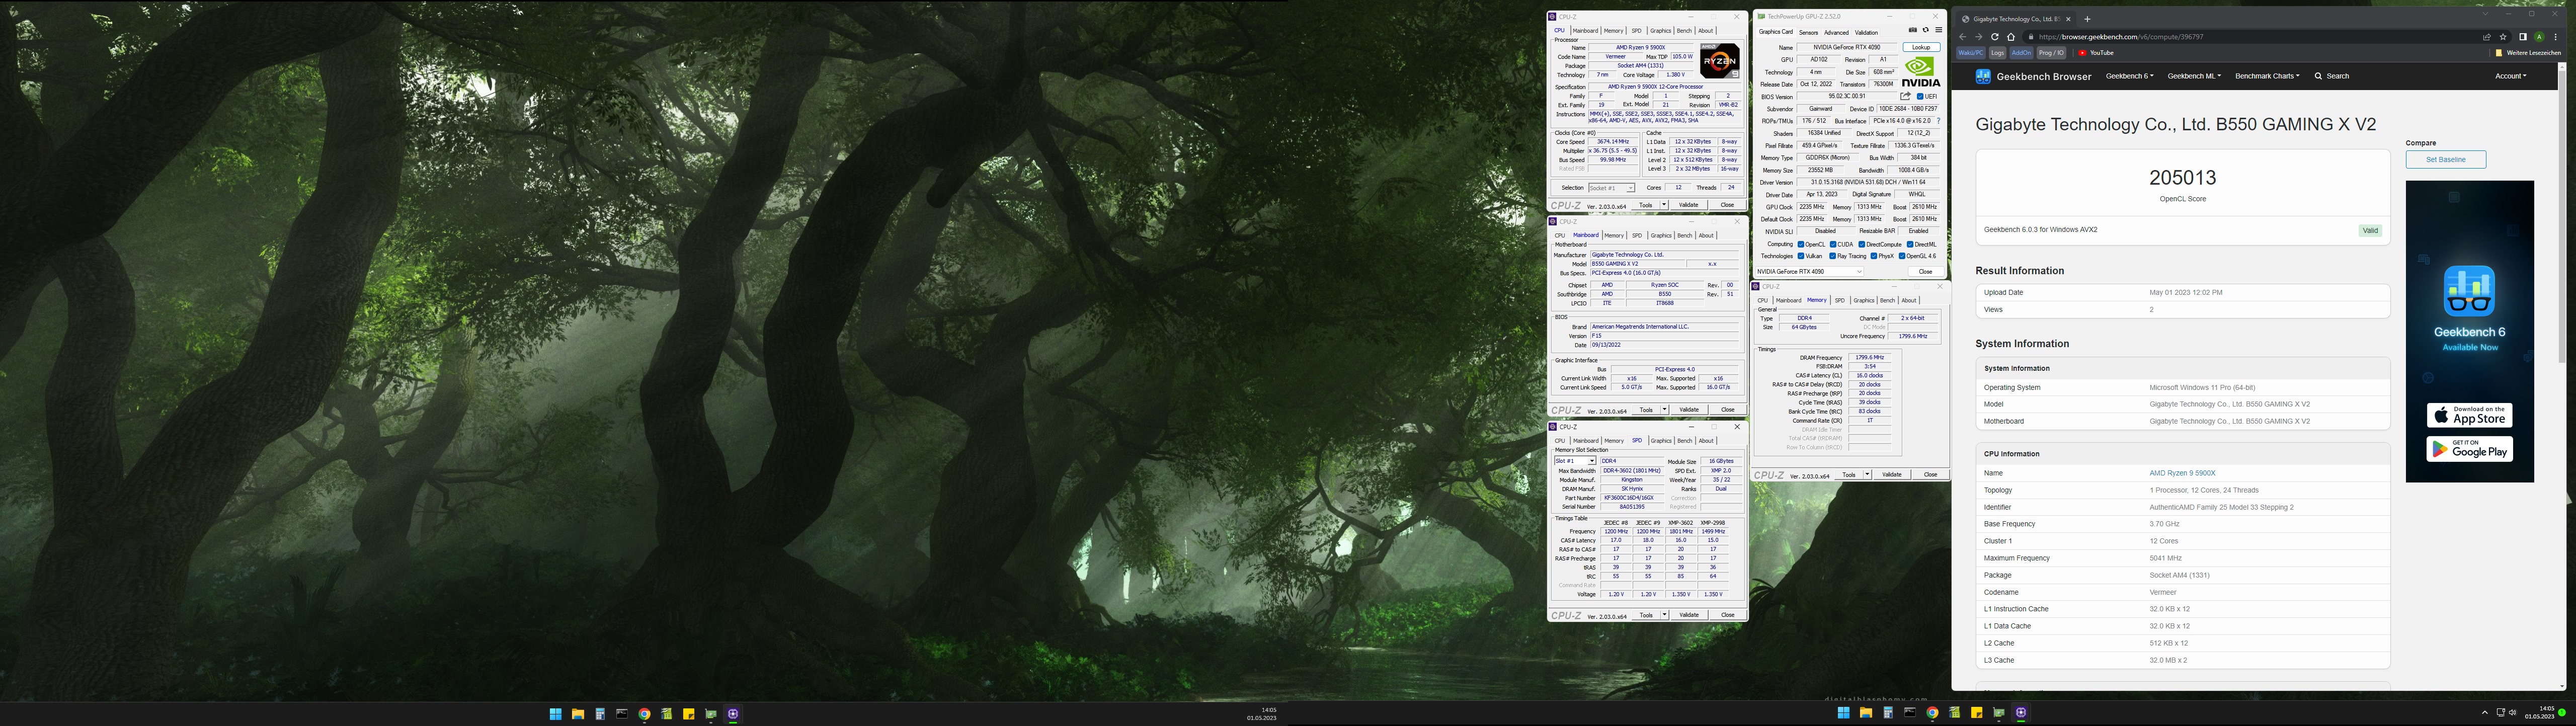Toggle the Vulkan checkbox in GPU-Z
2576x726 pixels.
pos(1801,256)
